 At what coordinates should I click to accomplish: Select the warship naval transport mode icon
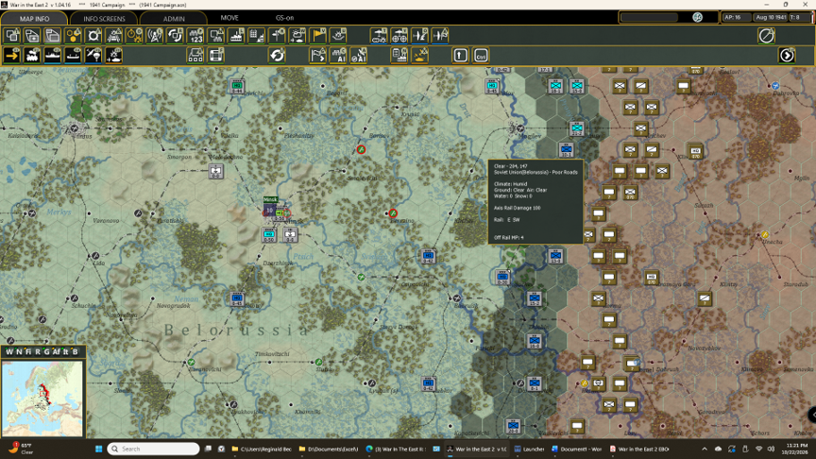point(53,55)
